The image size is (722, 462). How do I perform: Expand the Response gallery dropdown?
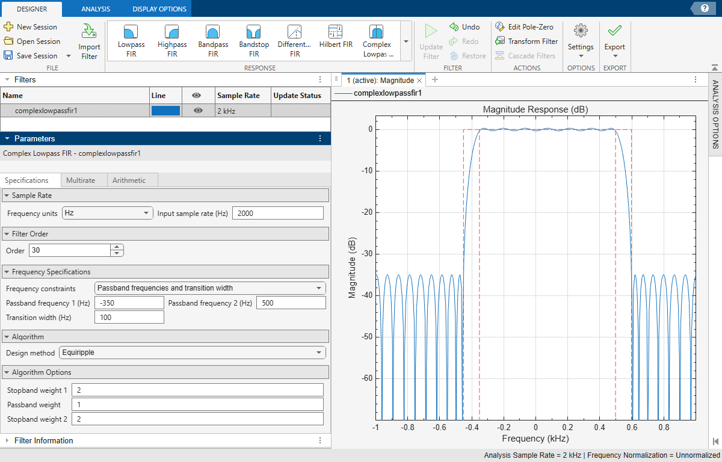(406, 42)
